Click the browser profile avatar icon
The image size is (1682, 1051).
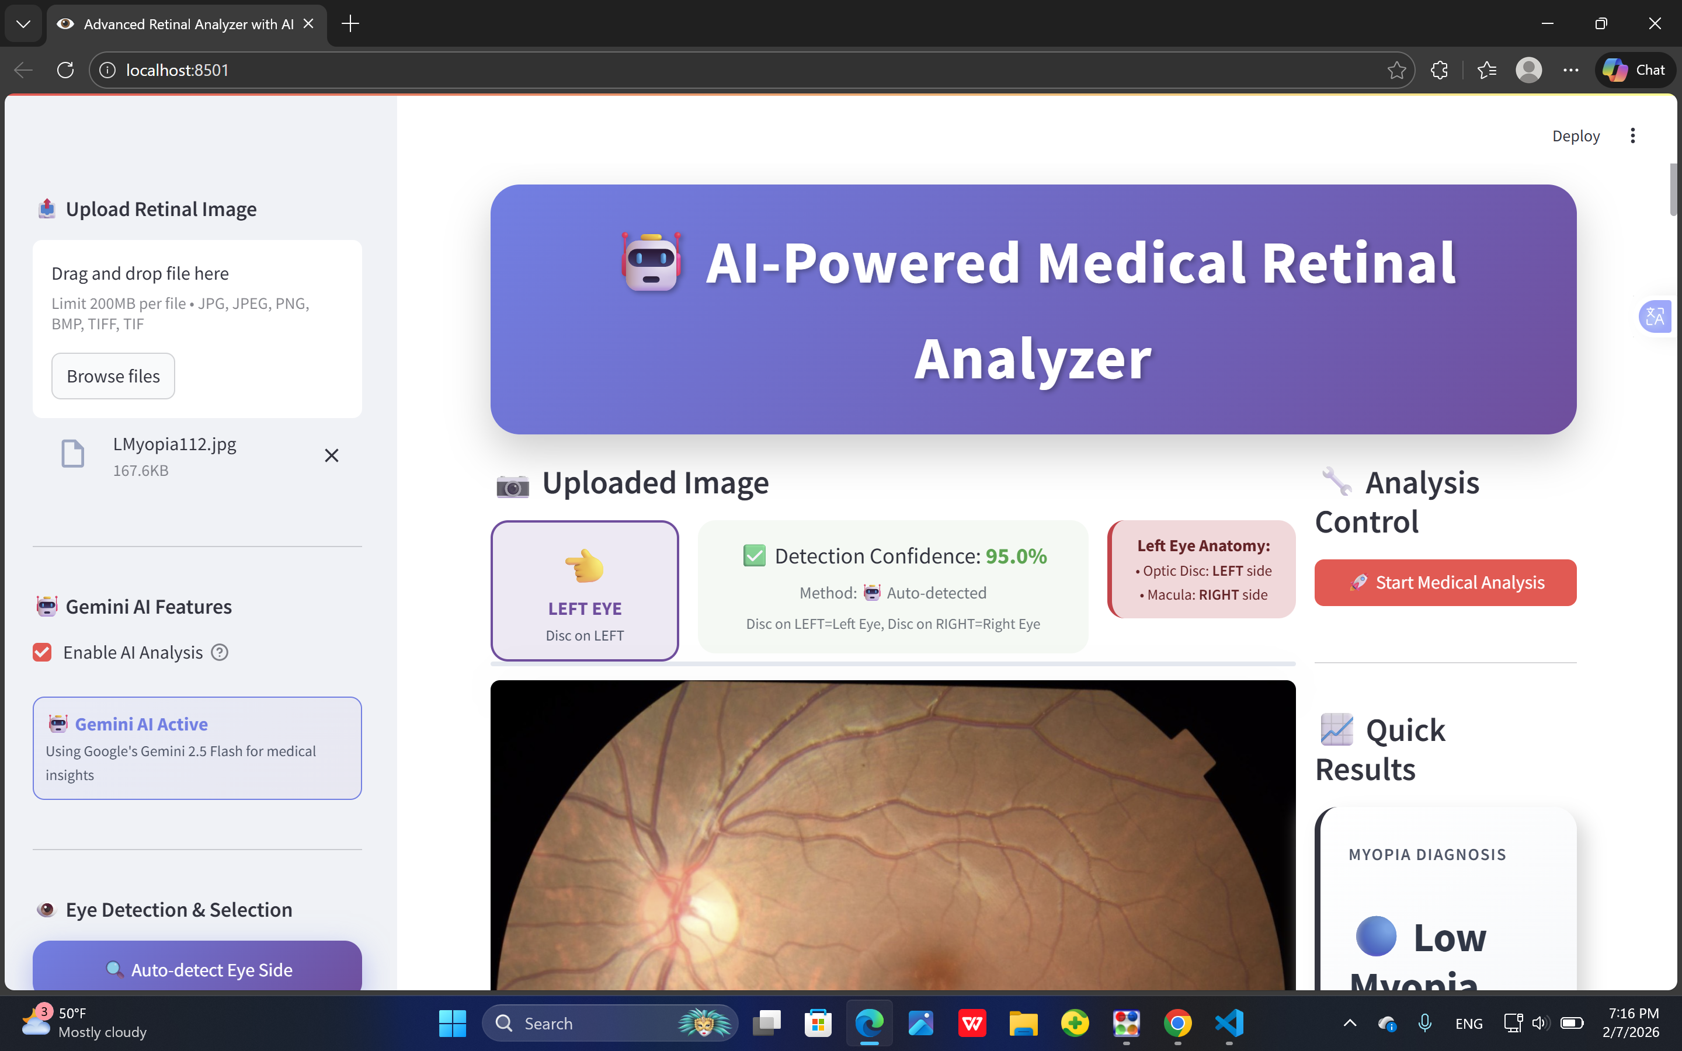click(x=1528, y=70)
